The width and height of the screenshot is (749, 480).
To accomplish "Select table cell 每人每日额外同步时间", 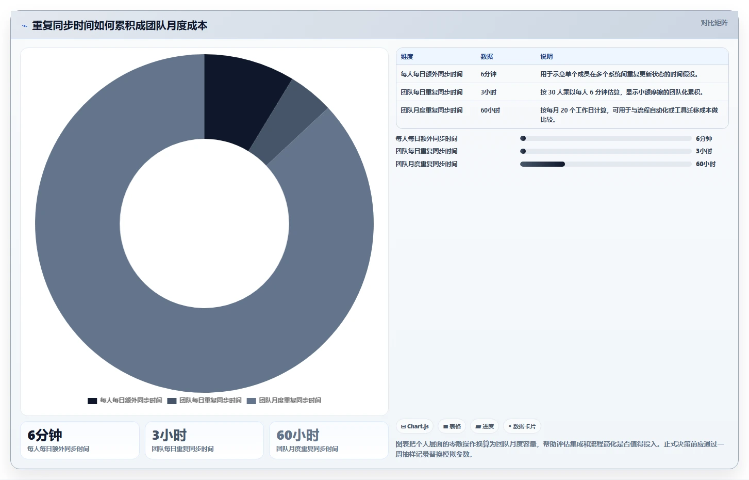I will point(431,74).
